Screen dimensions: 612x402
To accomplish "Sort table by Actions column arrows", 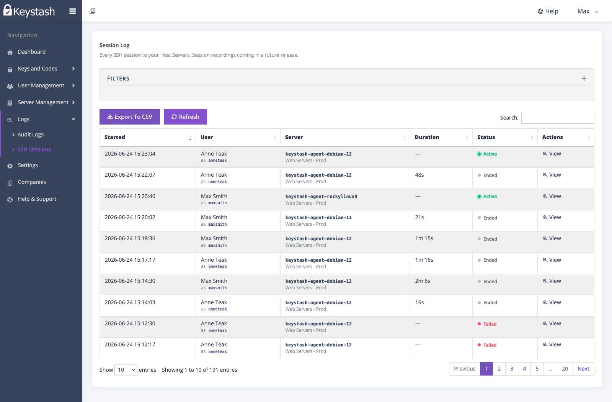I will click(x=589, y=138).
